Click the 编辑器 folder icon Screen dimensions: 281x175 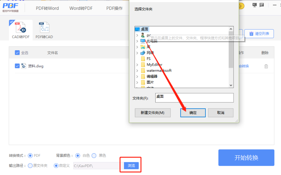pos(143,76)
